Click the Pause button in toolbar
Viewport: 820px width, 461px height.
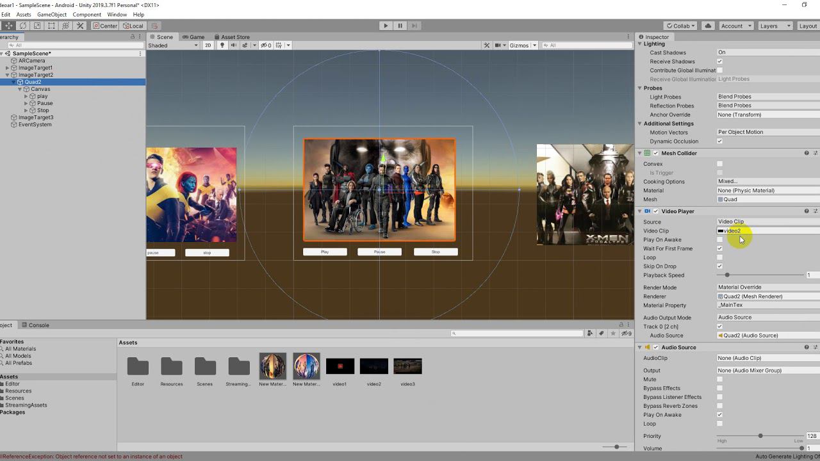point(400,26)
